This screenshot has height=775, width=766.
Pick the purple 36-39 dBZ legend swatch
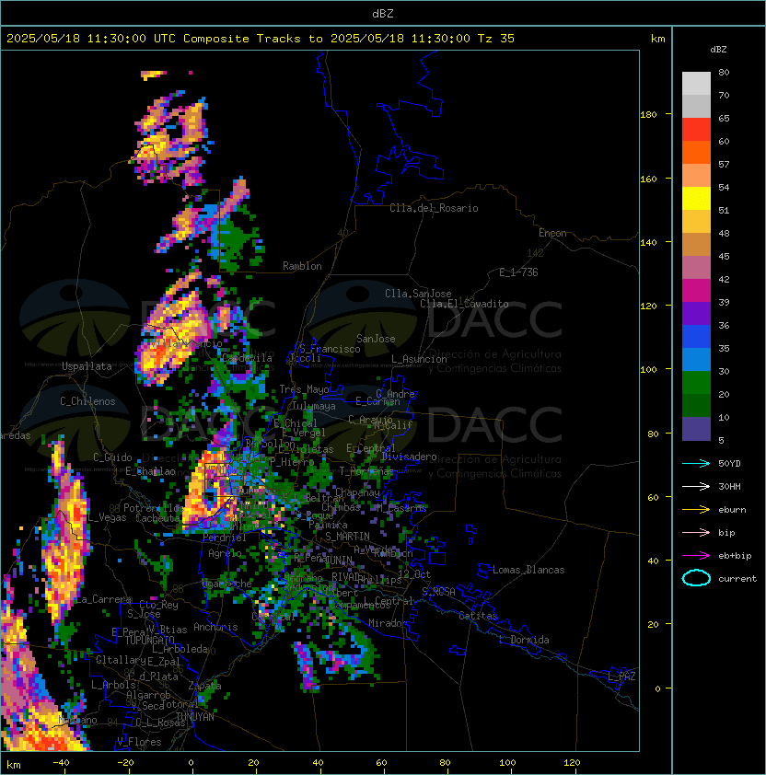pyautogui.click(x=696, y=314)
